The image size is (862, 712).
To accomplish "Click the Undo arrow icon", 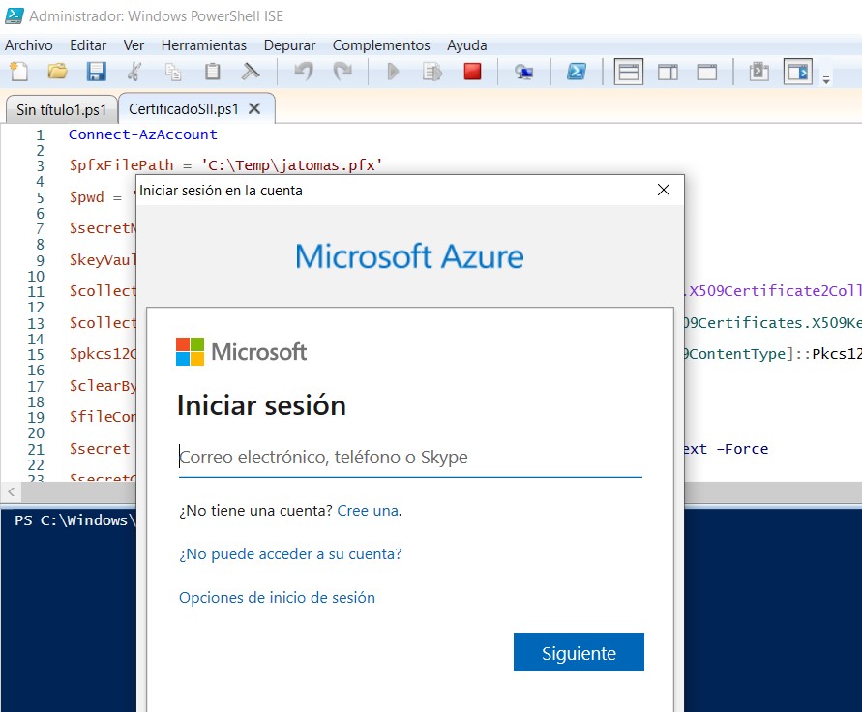I will tap(304, 72).
